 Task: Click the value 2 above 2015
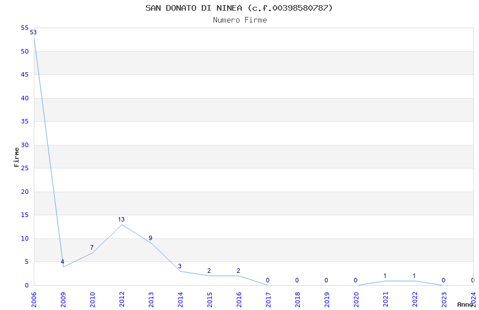tap(209, 271)
